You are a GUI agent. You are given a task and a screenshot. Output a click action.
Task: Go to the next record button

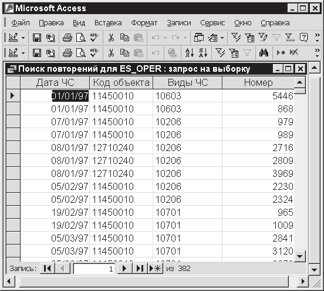click(x=124, y=269)
